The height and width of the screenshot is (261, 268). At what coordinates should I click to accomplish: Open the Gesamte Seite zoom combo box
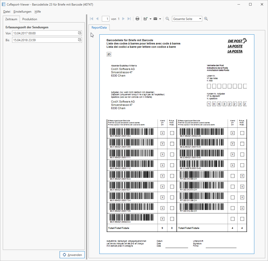pos(187,19)
